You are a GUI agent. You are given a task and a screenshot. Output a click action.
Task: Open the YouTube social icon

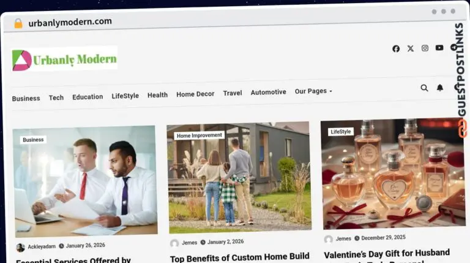point(439,48)
